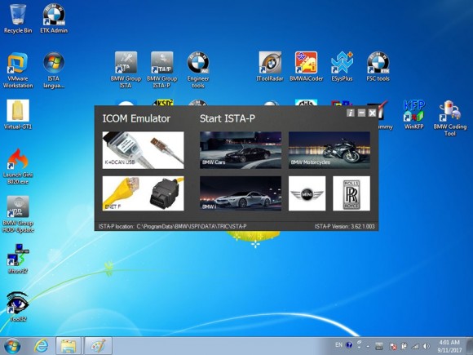Show hidden tray icons arrow
Viewport: 473px width, 355px height.
[x=368, y=346]
